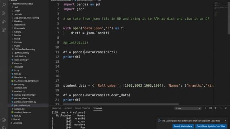Open FL_insurance_sample.csv file

point(26,81)
